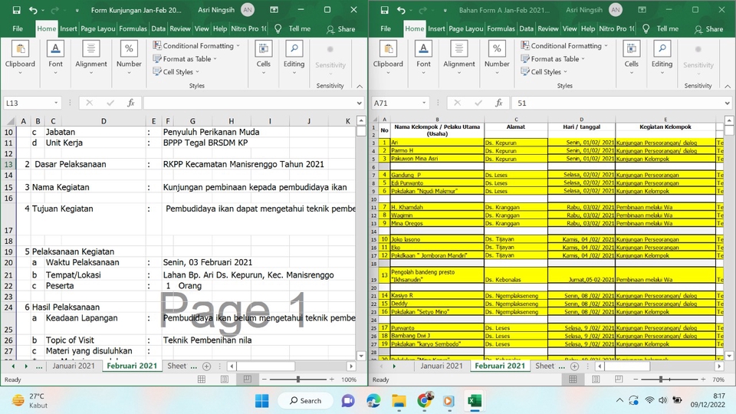
Task: Click taskbar Search box
Action: (306, 400)
